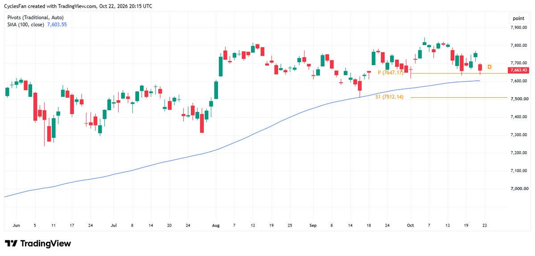Image resolution: width=535 pixels, height=256 pixels.
Task: Click the 7,300.00 price axis label
Action: click(x=519, y=135)
